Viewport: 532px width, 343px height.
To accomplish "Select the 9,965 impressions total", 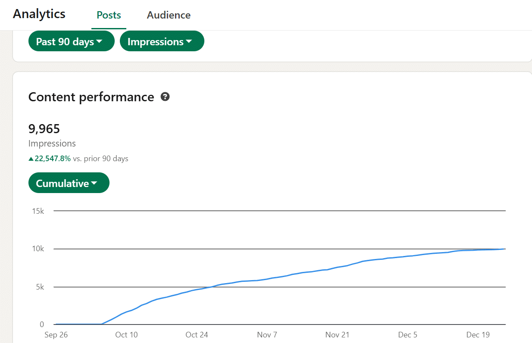I will click(44, 128).
